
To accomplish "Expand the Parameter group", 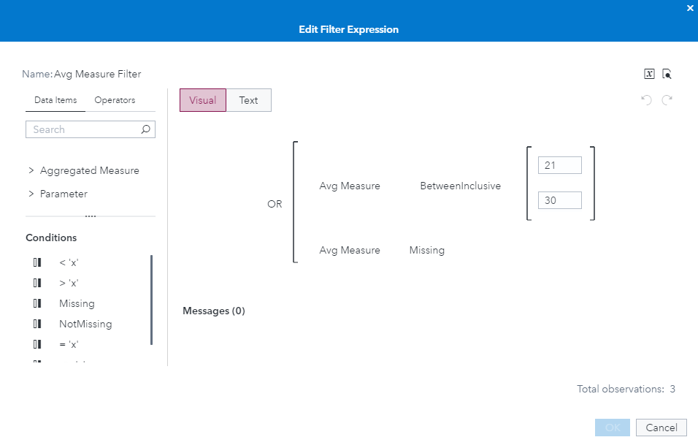I will point(31,194).
